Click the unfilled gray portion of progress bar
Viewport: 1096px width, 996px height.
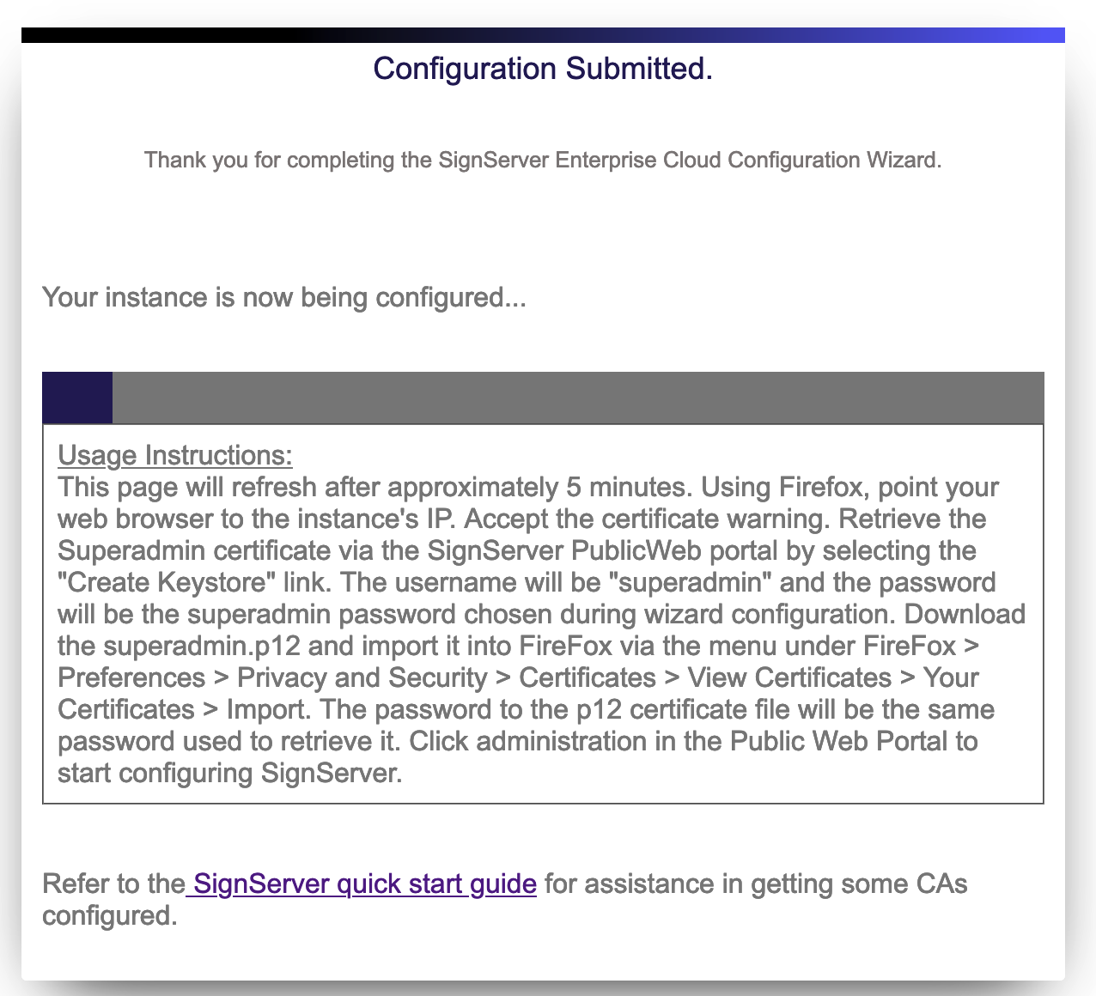click(577, 398)
